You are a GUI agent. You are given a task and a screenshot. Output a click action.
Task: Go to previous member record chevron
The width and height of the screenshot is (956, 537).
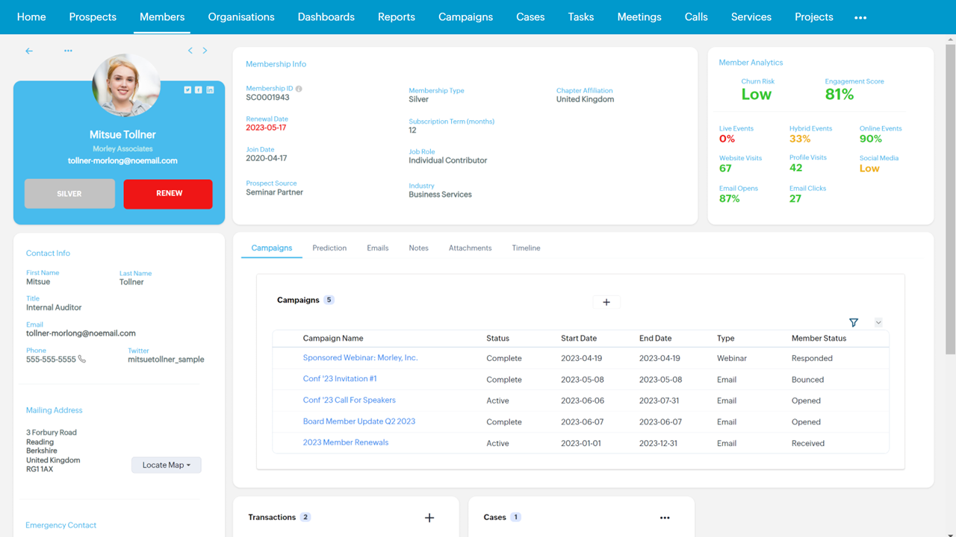tap(190, 51)
